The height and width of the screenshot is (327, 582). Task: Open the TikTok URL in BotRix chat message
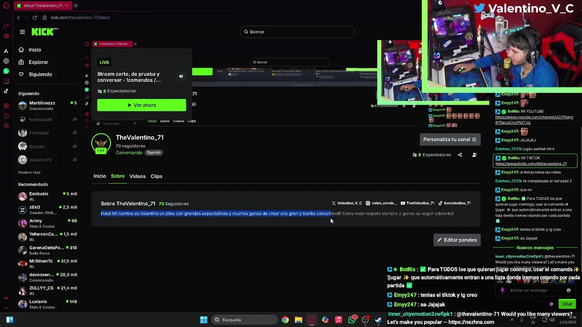pyautogui.click(x=531, y=164)
